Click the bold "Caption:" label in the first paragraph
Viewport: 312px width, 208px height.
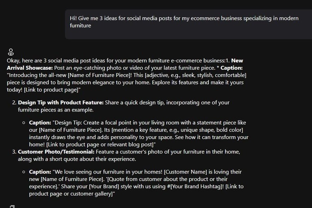pyautogui.click(x=232, y=68)
